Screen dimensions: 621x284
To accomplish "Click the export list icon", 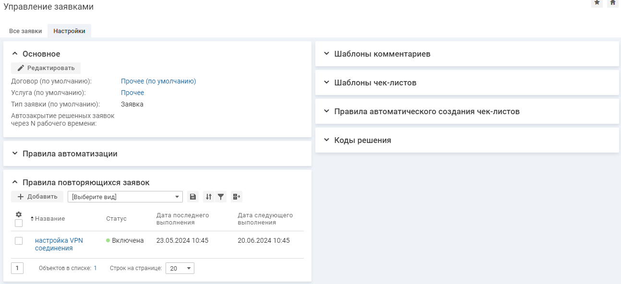I will click(x=237, y=197).
